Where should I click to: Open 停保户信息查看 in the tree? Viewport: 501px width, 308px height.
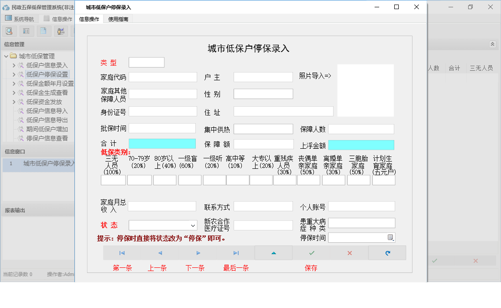point(47,138)
